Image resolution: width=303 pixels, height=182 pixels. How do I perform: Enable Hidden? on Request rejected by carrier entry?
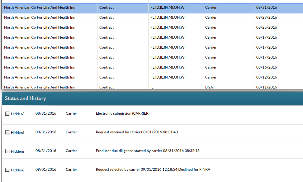(x=7, y=170)
